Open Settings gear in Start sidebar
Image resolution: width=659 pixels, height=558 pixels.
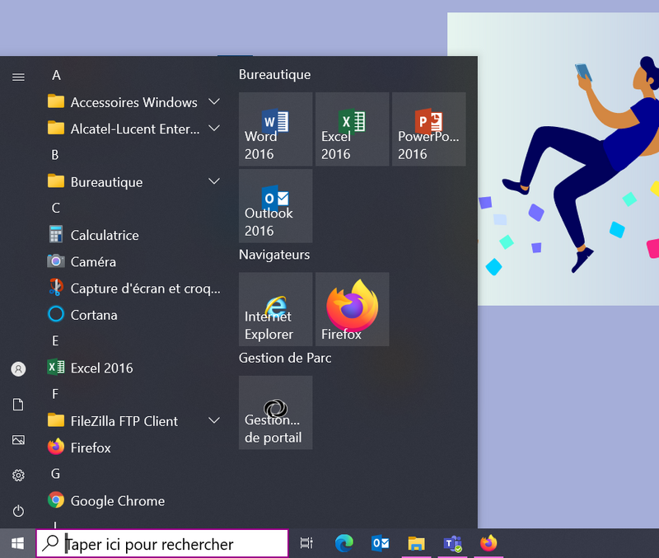tap(18, 476)
